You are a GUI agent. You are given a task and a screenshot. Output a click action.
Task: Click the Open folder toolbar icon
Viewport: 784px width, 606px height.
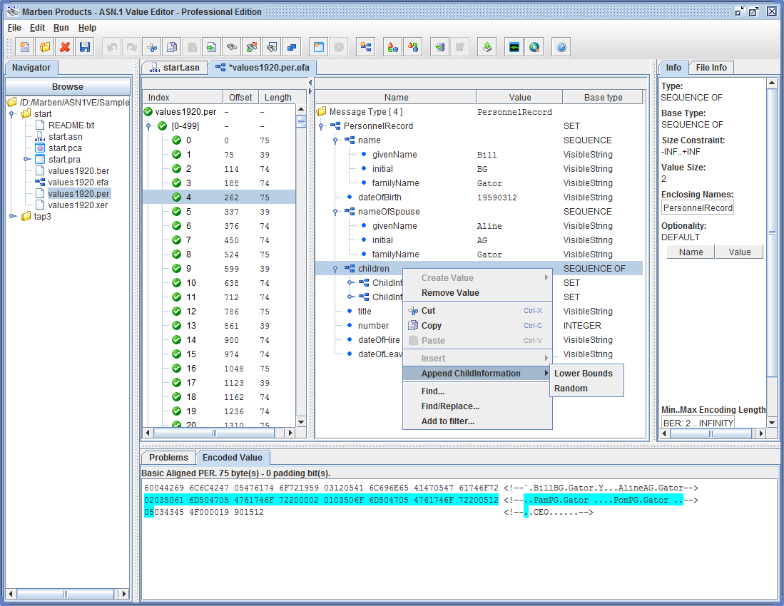[x=45, y=47]
